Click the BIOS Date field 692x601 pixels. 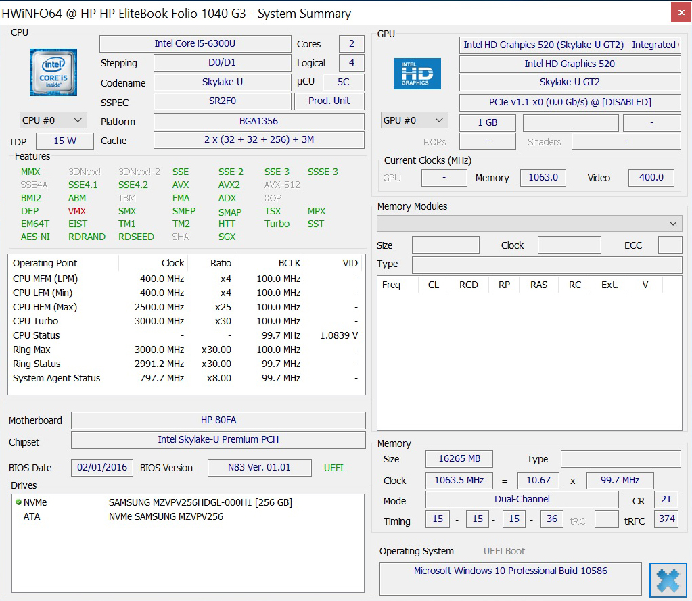tap(102, 468)
